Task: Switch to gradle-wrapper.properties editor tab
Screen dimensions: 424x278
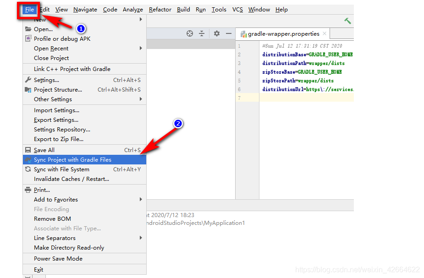Action: click(x=282, y=34)
